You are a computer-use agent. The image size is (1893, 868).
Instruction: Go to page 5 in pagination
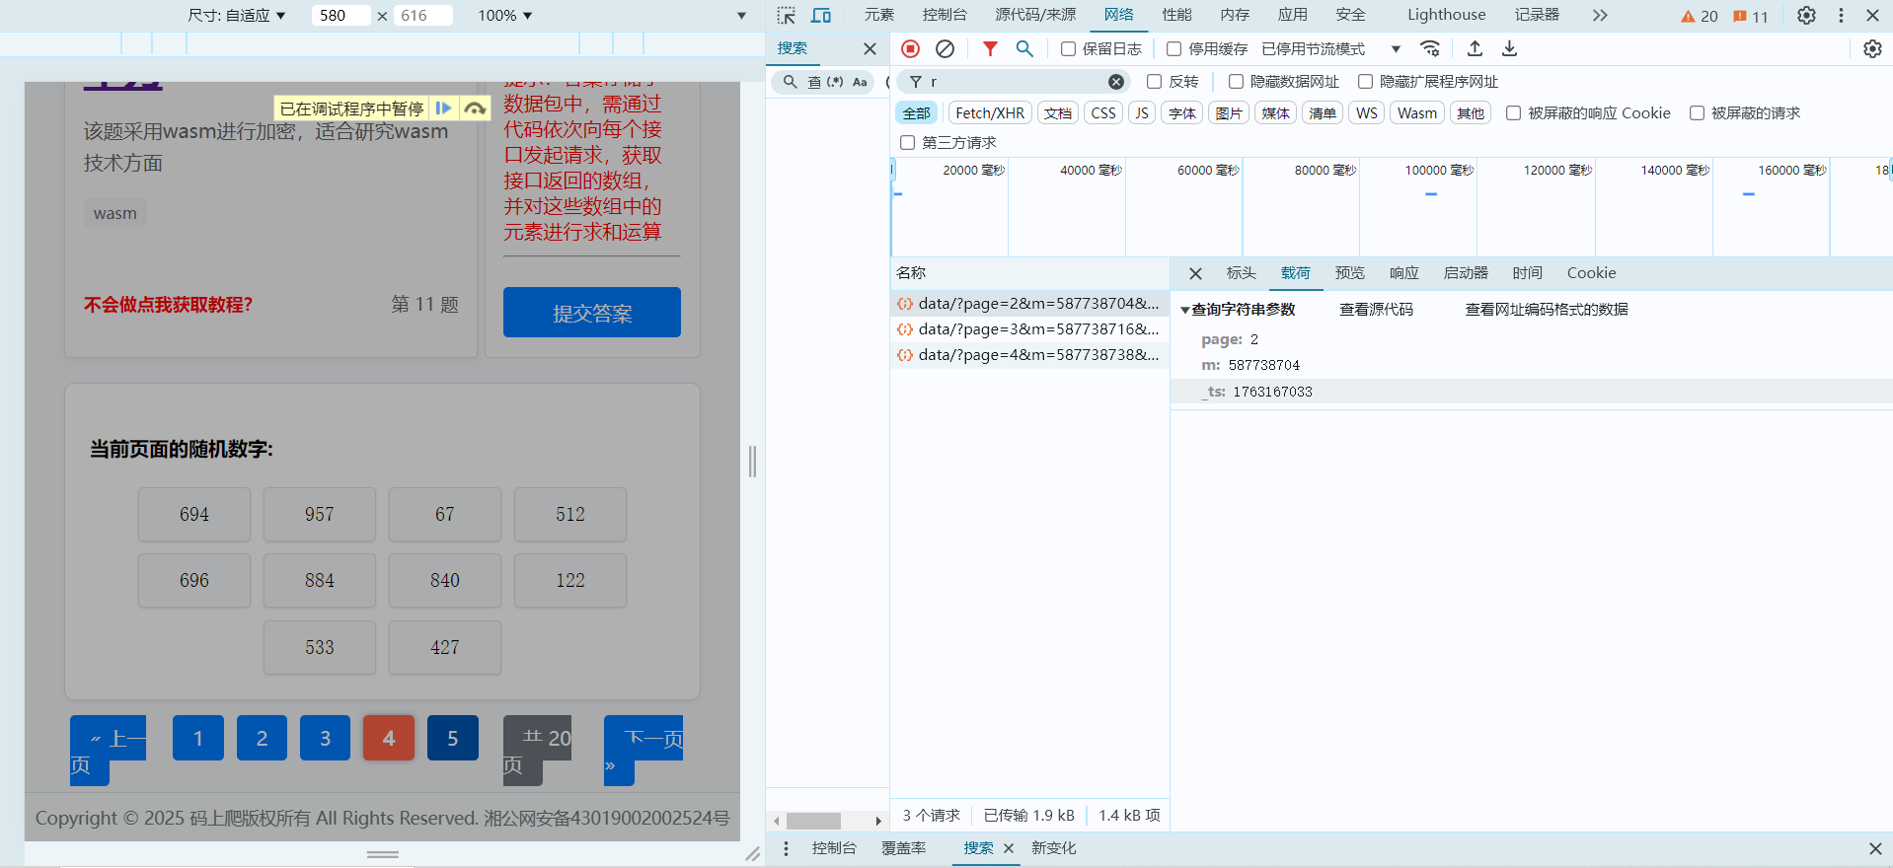(x=452, y=738)
